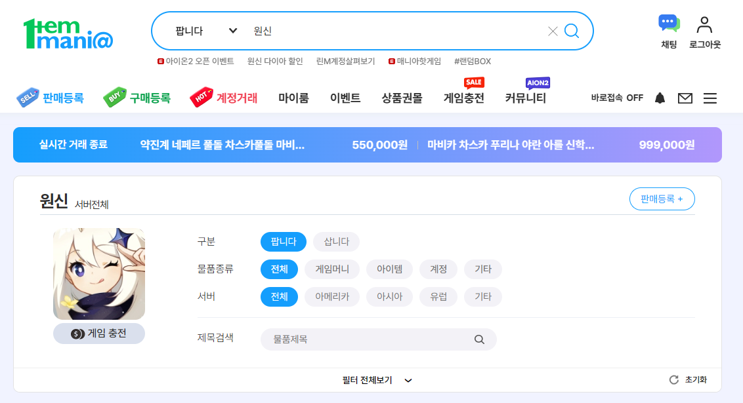Click the SELL tag icon by 판매등록

(28, 98)
